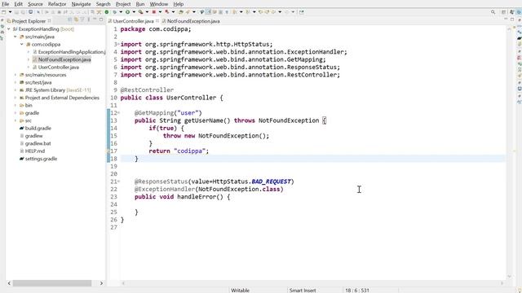522x293 pixels.
Task: Click Collapse All in Project Explorer
Action: tap(69, 20)
